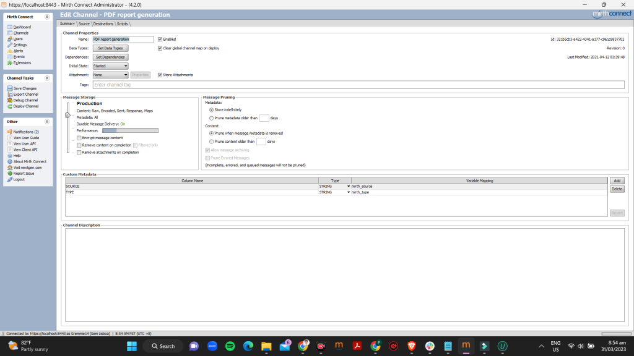Screen dimensions: 634x356
Task: Open the Settings wrench icon
Action: click(x=10, y=44)
